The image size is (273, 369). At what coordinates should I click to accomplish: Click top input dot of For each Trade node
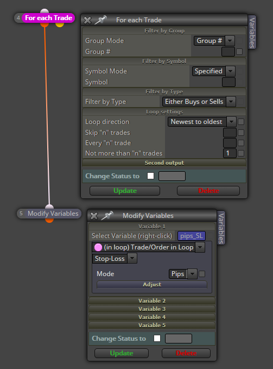(45, 11)
